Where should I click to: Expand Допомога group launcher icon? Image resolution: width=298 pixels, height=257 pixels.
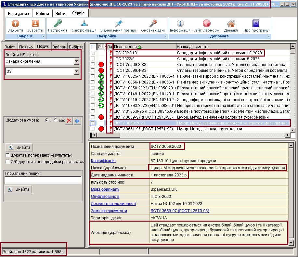tap(268, 36)
